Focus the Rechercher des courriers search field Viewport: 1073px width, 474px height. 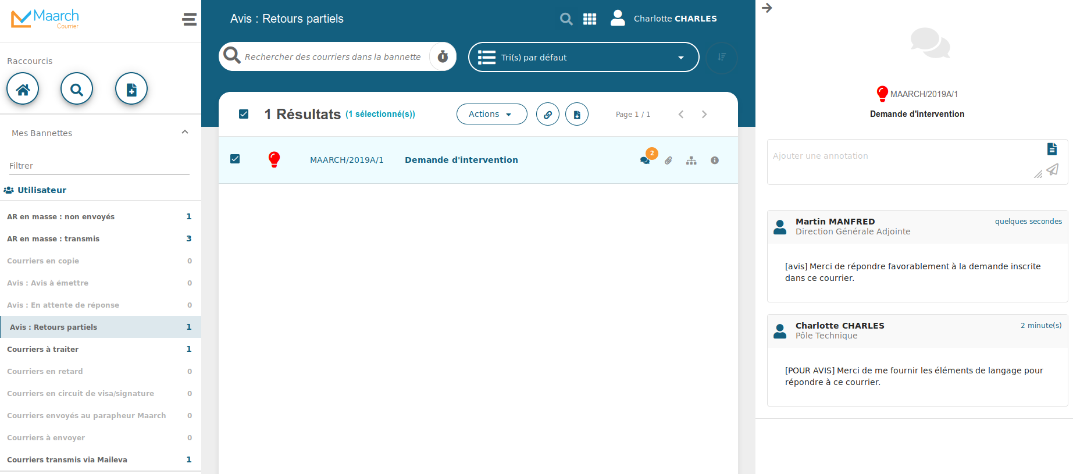(333, 57)
